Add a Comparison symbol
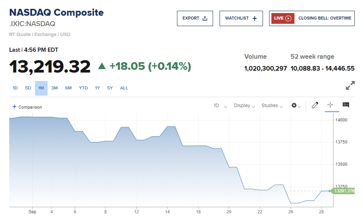362x223 pixels. click(27, 107)
